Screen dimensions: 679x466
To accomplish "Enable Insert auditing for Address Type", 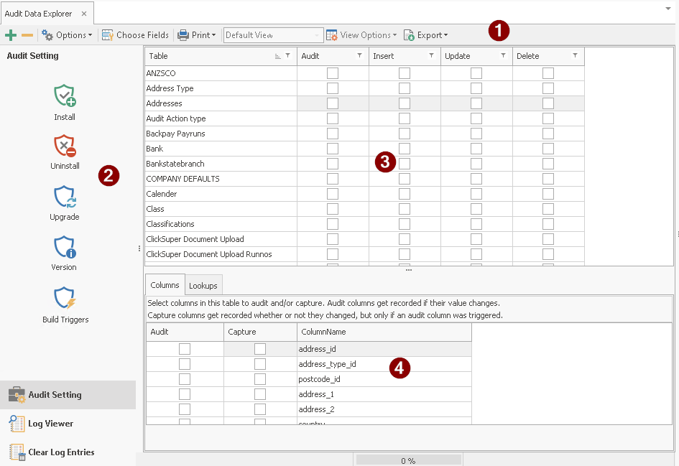I will point(405,88).
